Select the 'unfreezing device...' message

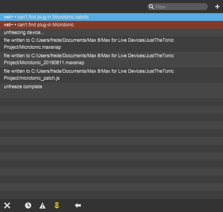tap(111, 33)
